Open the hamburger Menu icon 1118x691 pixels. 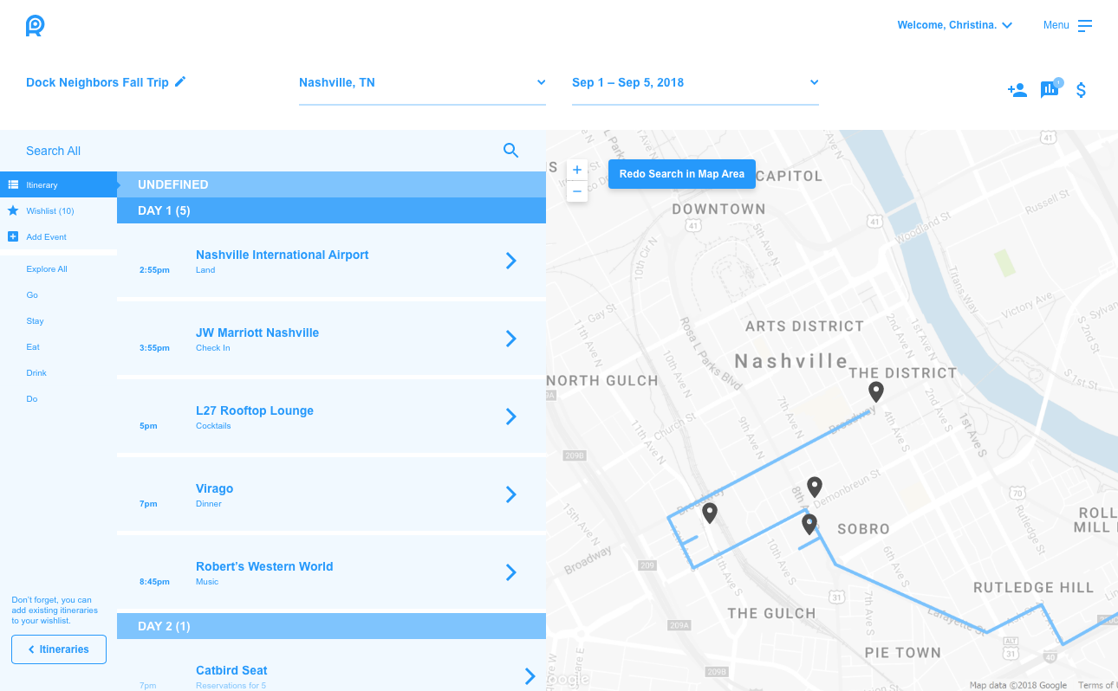(1085, 26)
